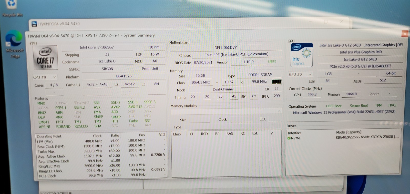Click the Cores 4 / 8 value
This screenshot has width=410, height=194.
(54, 85)
